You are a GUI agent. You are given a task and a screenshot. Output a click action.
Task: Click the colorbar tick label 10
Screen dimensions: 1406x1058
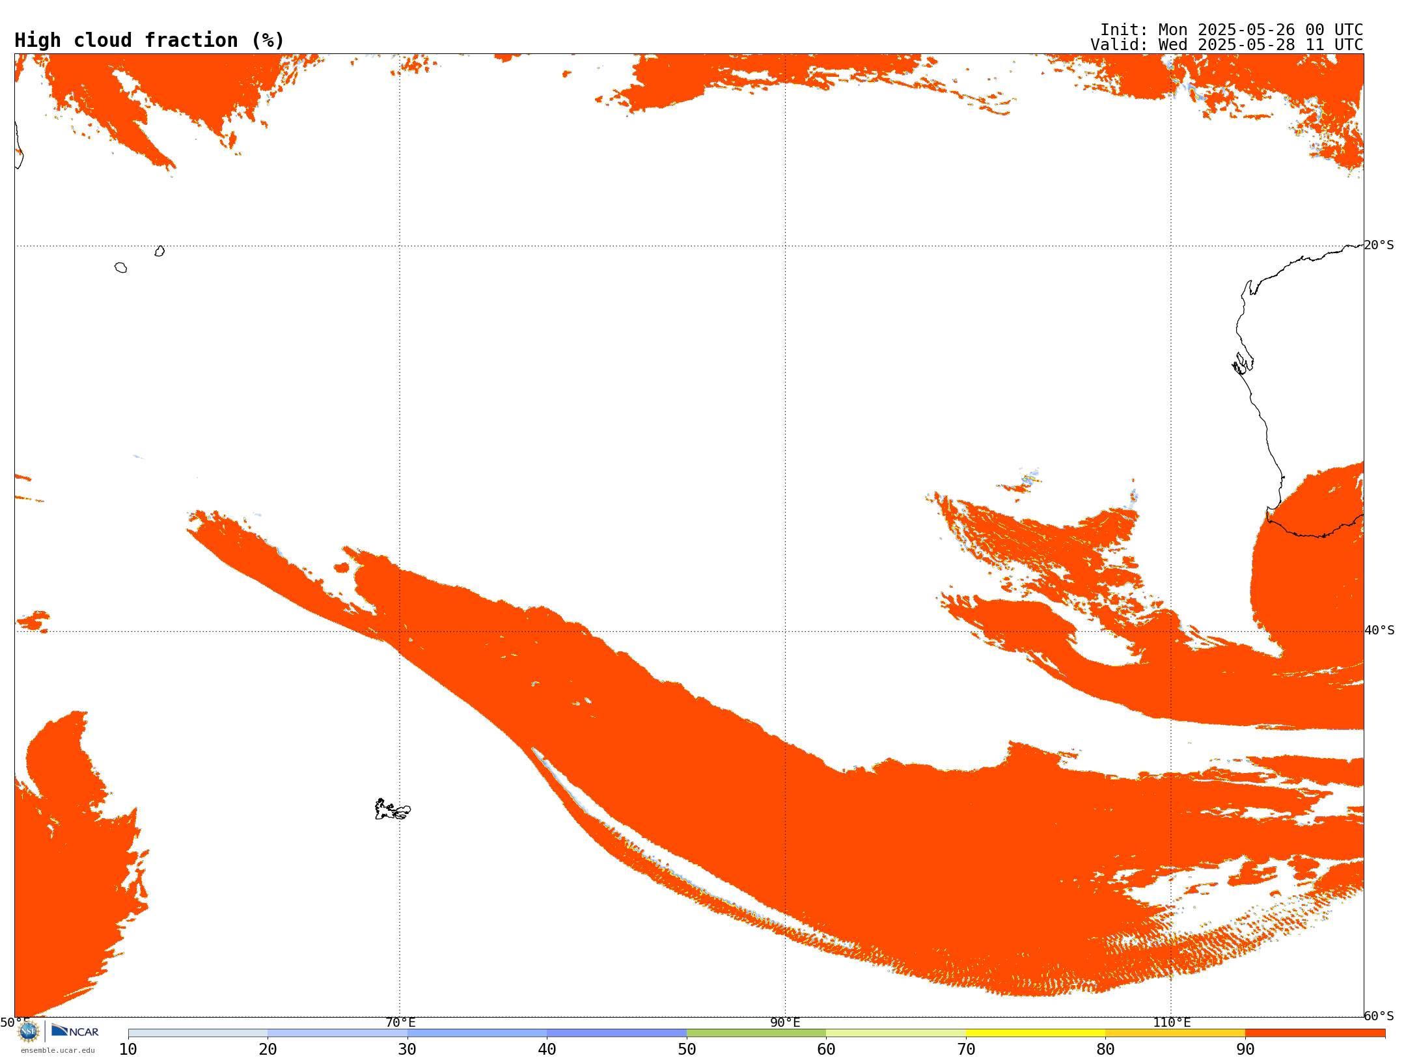(x=128, y=1049)
